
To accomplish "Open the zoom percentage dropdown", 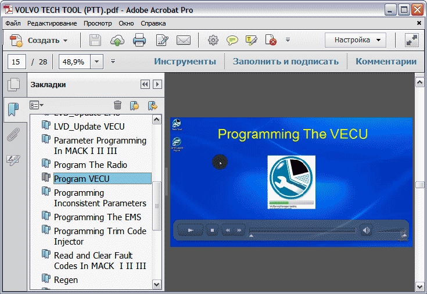I will tap(96, 62).
